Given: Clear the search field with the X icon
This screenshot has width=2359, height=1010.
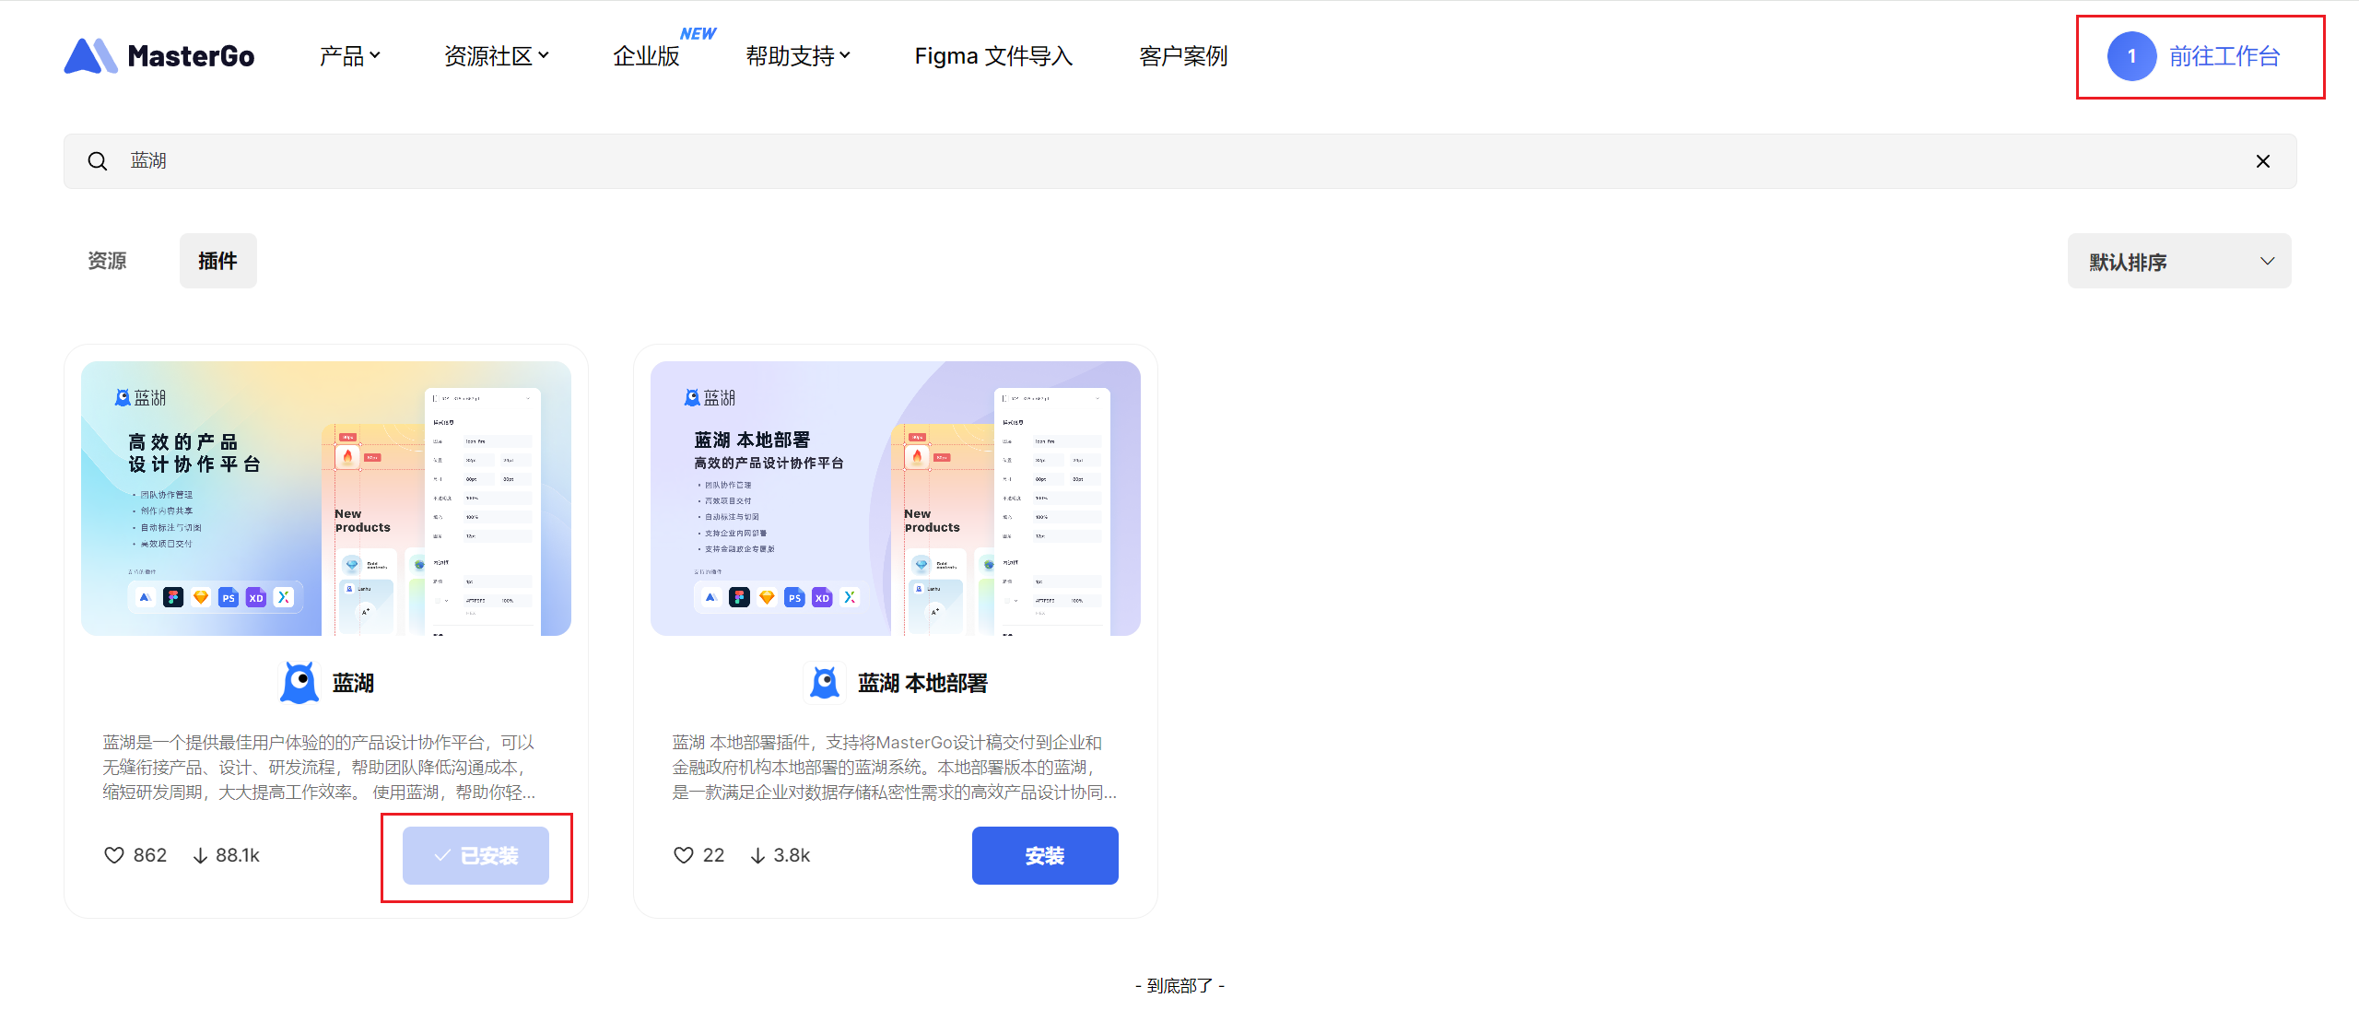Looking at the screenshot, I should [x=2262, y=161].
